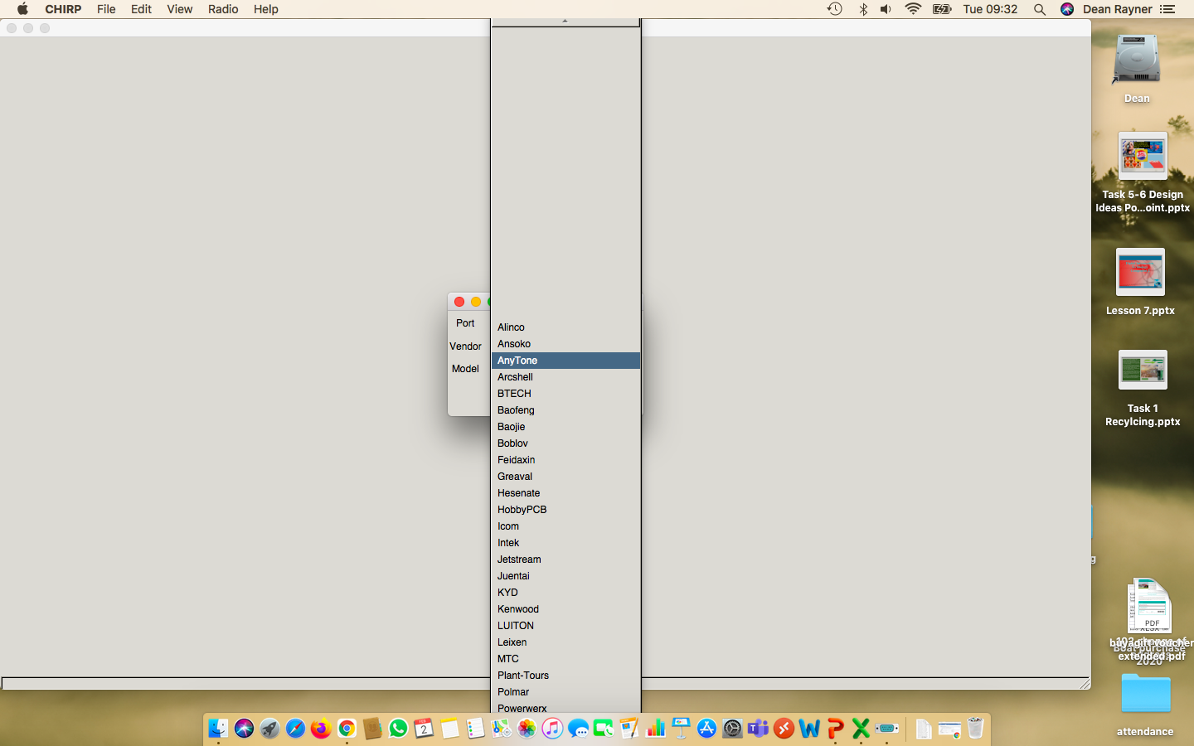Open the volume control icon

pyautogui.click(x=886, y=9)
